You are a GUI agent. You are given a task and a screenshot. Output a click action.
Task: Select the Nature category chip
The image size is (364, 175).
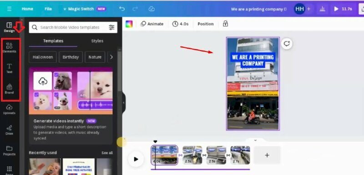95,57
